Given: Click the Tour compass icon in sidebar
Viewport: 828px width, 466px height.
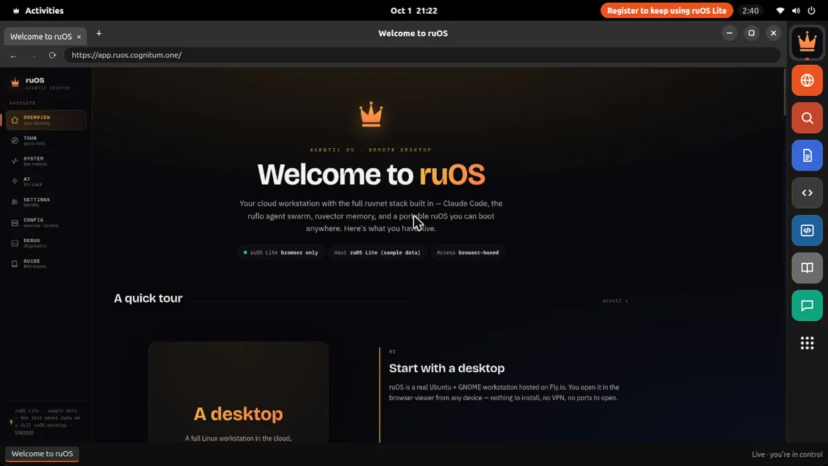Looking at the screenshot, I should (x=14, y=141).
